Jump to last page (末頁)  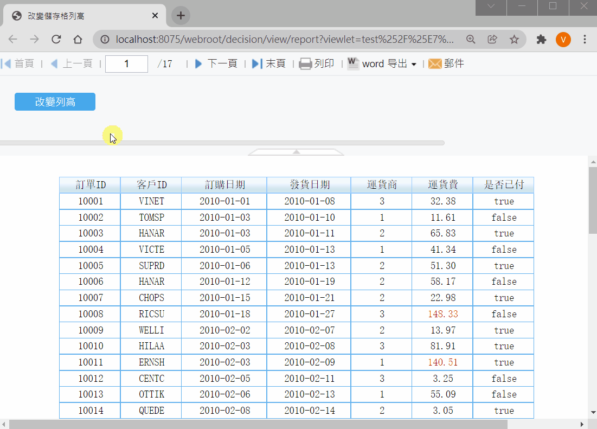pos(256,63)
